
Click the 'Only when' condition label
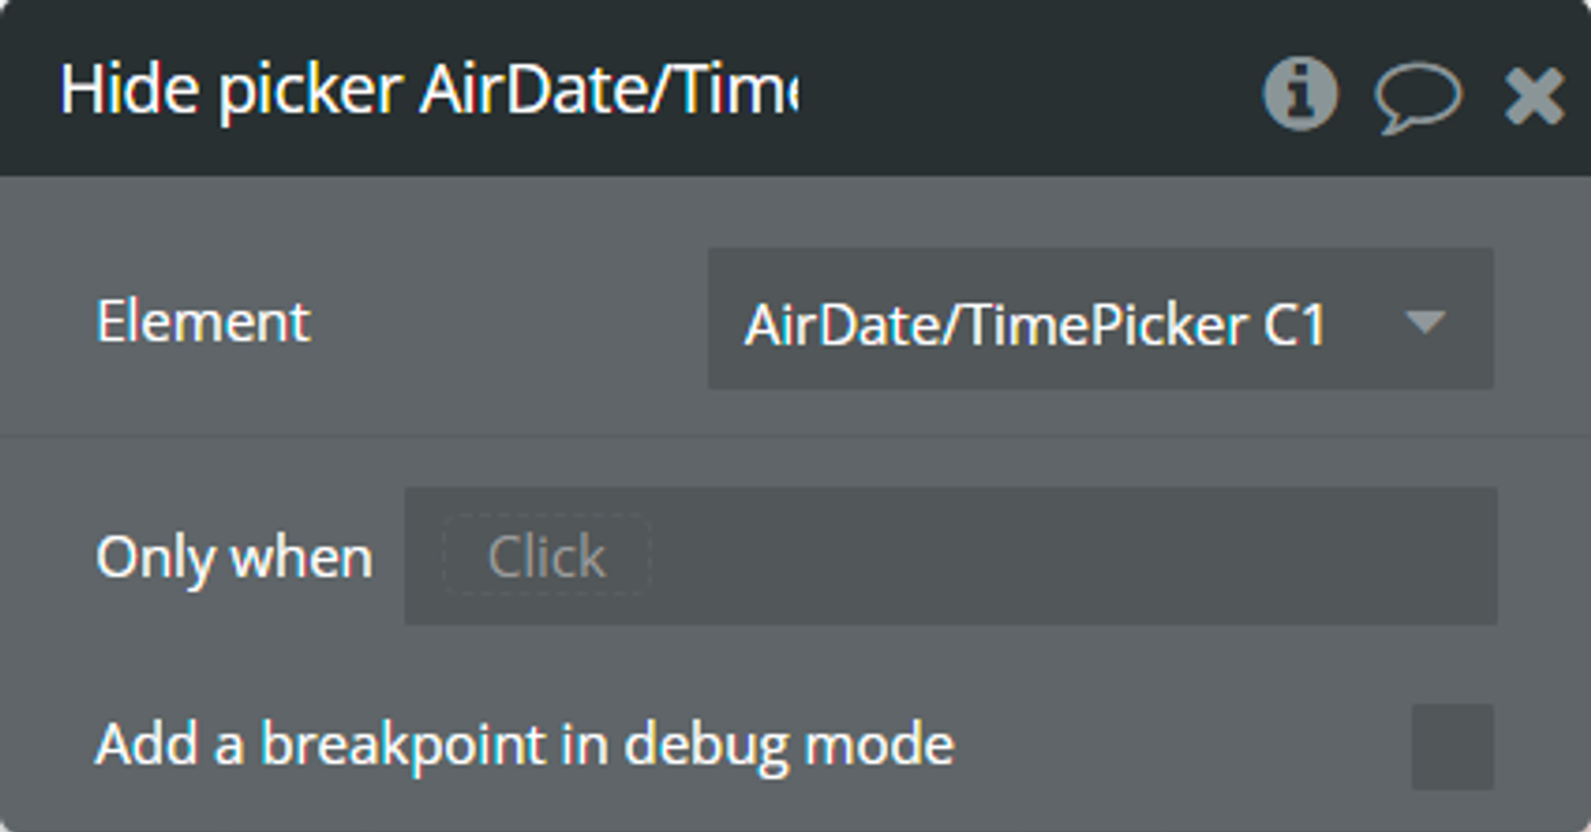(x=234, y=557)
